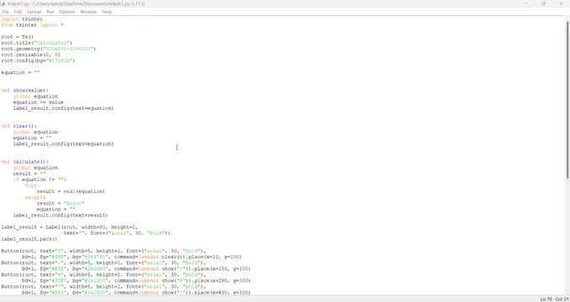Open the Options menu
Image resolution: width=570 pixels, height=302 pixels.
click(67, 12)
